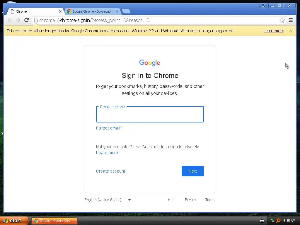The width and height of the screenshot is (300, 225).
Task: Reload the page with the refresh icon
Action: pyautogui.click(x=27, y=20)
